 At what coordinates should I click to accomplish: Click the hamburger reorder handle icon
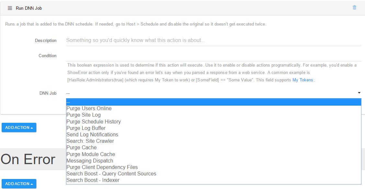[x=10, y=8]
